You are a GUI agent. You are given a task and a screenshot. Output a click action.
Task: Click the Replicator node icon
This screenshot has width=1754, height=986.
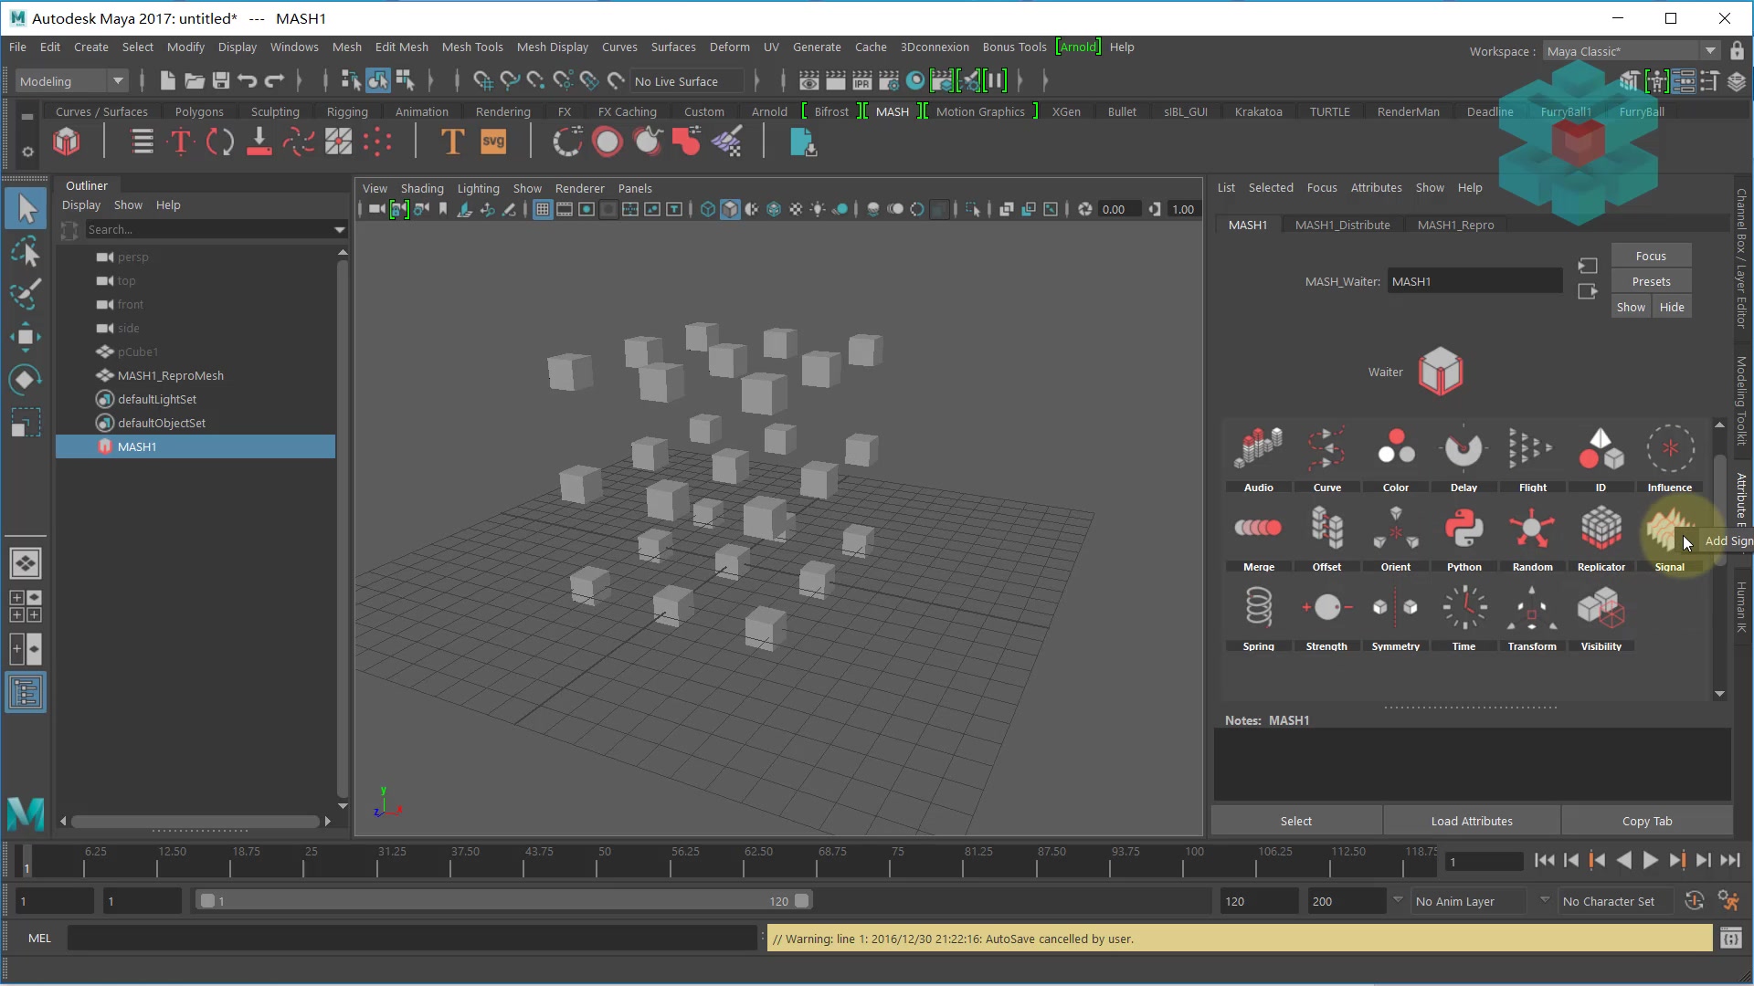pos(1601,530)
